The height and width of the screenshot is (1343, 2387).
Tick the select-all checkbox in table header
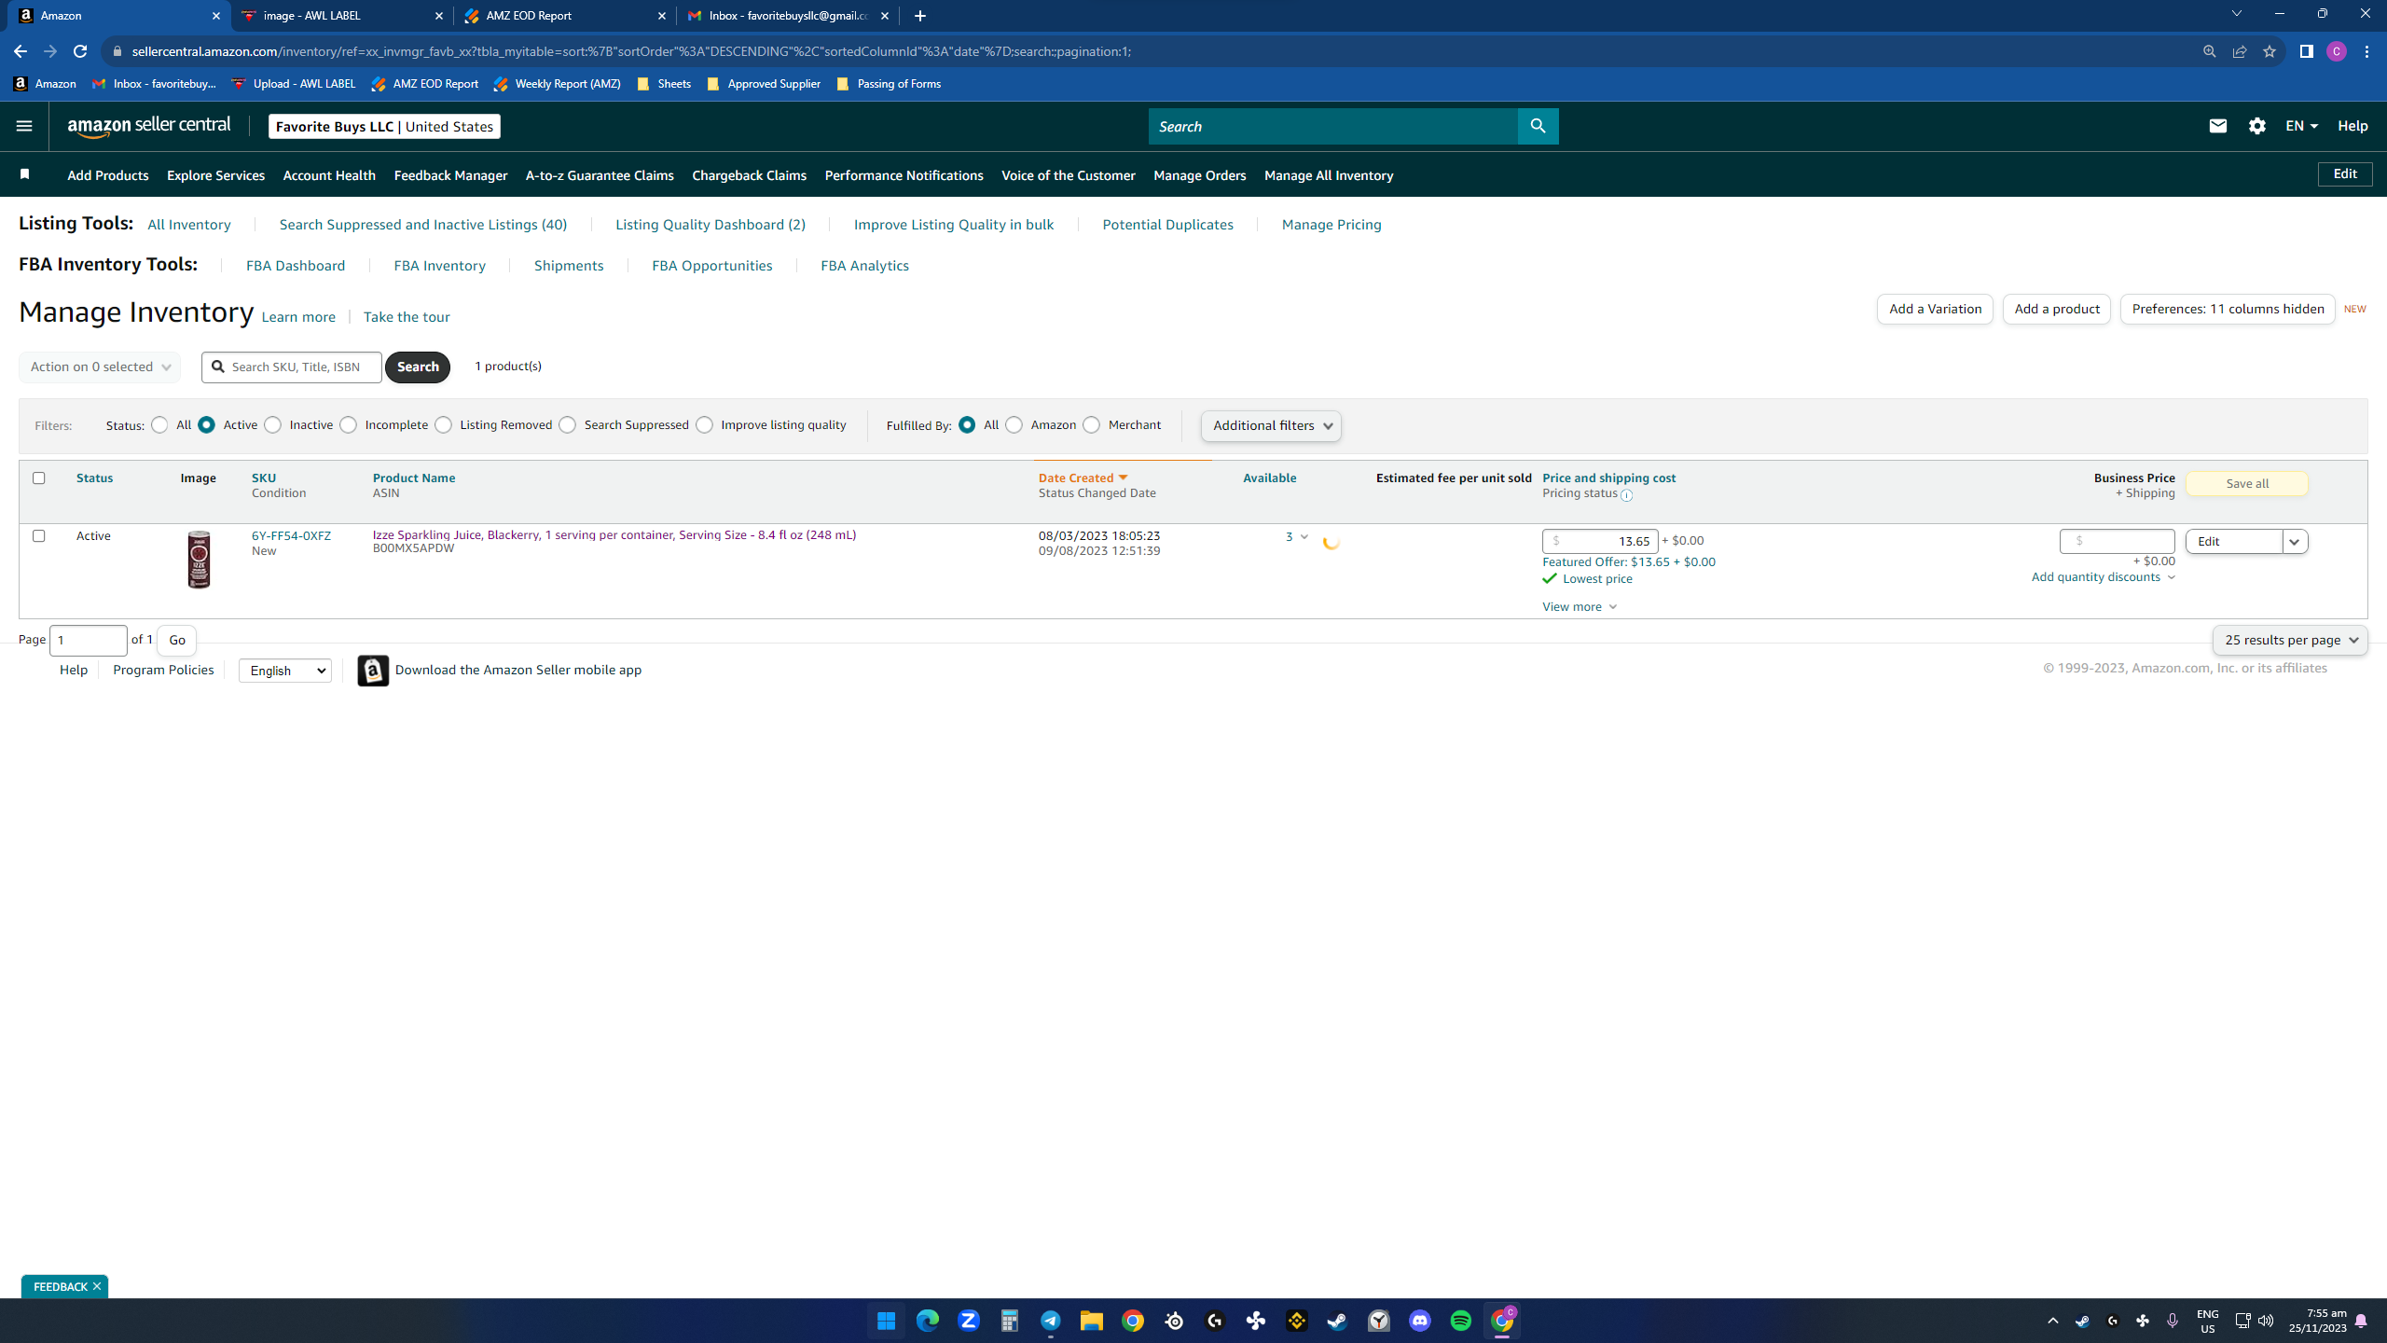point(38,478)
